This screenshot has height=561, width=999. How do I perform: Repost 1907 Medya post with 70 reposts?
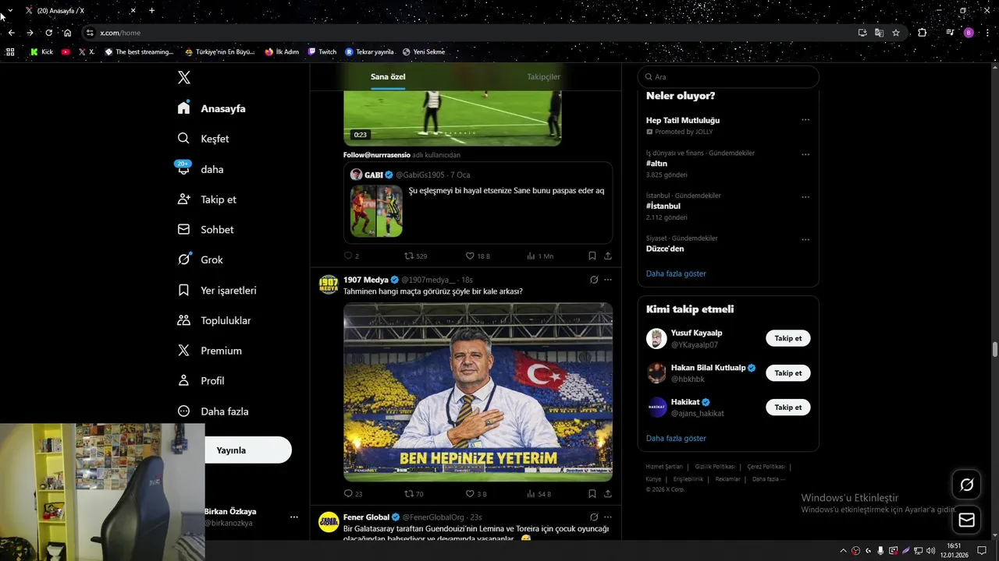tap(414, 494)
